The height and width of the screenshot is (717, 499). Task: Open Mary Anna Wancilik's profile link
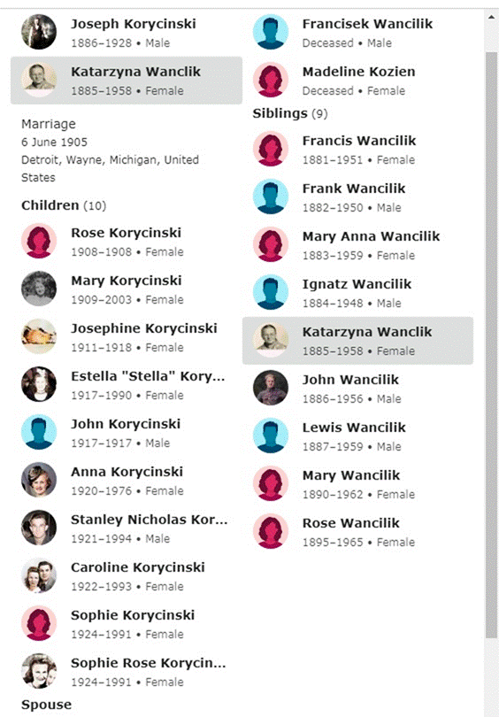pyautogui.click(x=371, y=236)
